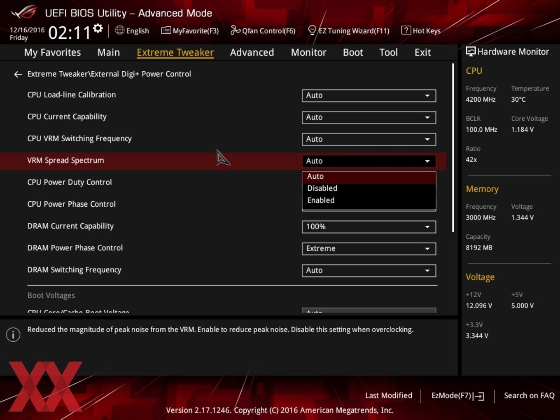Image resolution: width=560 pixels, height=420 pixels.
Task: Click the 02:11 clock display
Action: point(69,33)
